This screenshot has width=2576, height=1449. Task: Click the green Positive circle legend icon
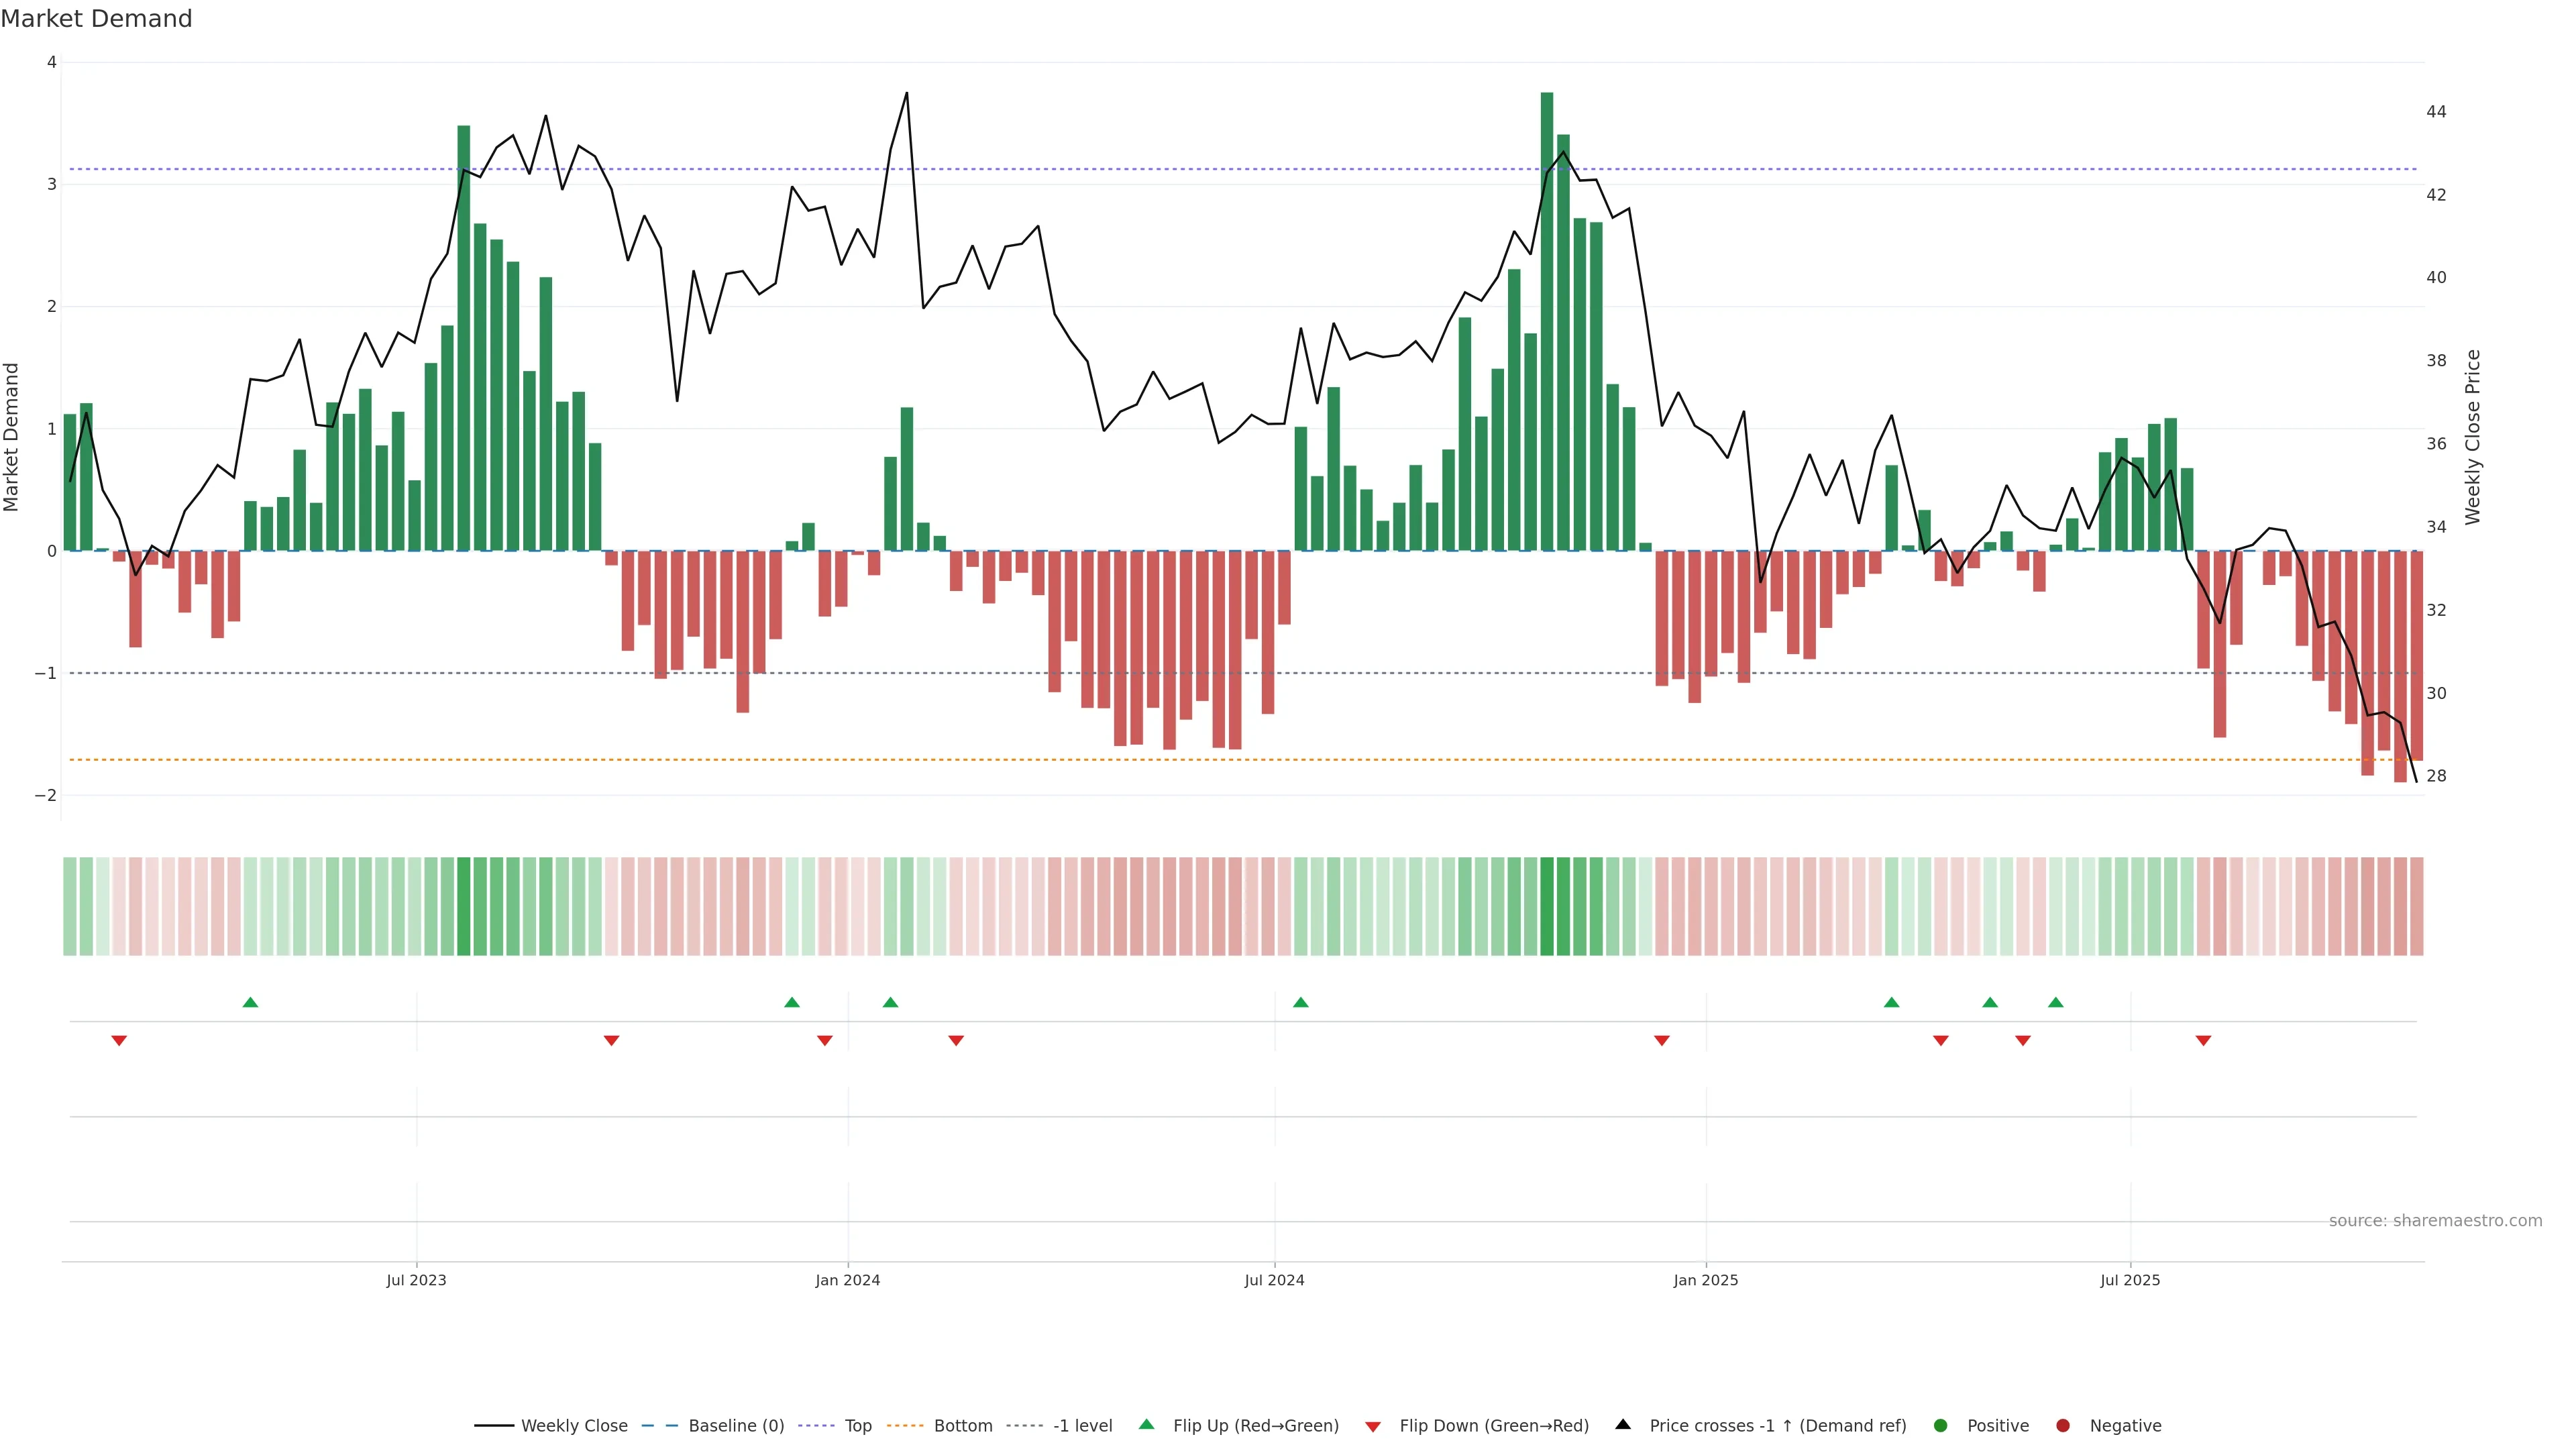[1941, 1425]
